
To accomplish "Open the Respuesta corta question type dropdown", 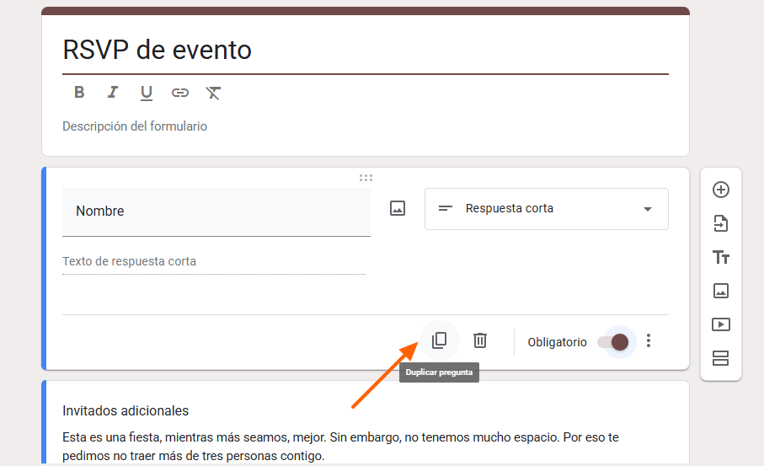I will click(x=546, y=209).
